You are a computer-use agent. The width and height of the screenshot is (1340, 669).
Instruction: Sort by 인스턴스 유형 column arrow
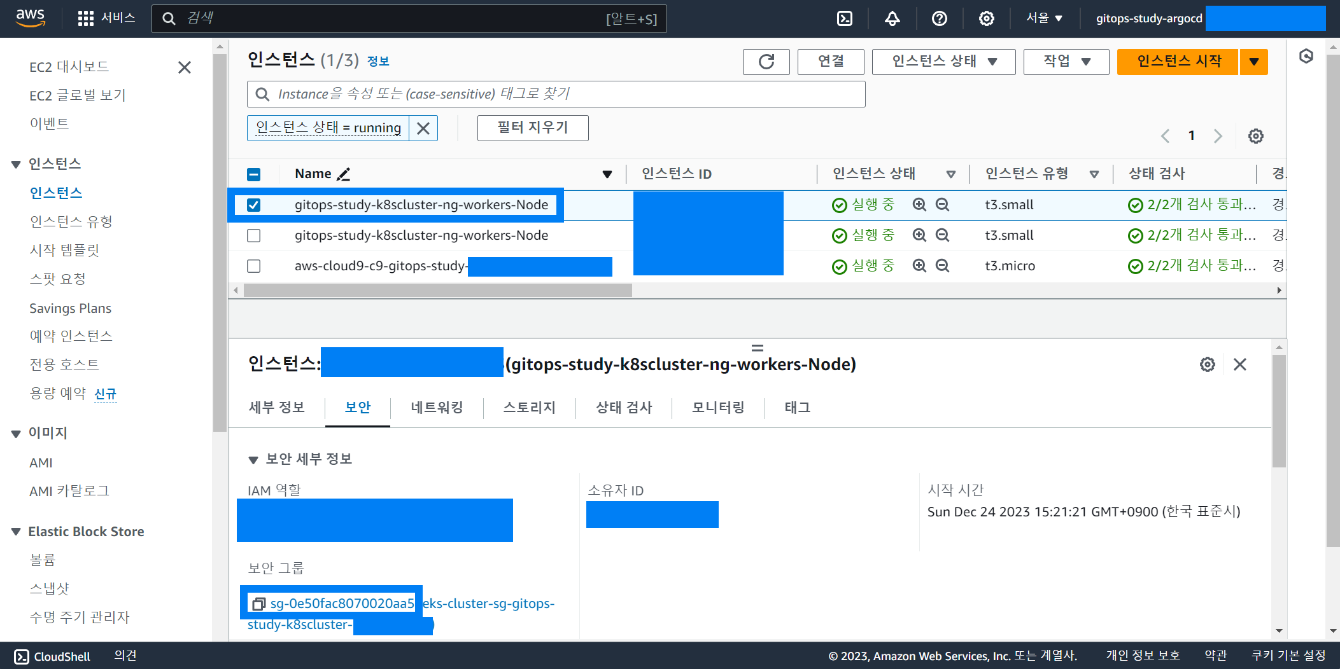[1094, 174]
